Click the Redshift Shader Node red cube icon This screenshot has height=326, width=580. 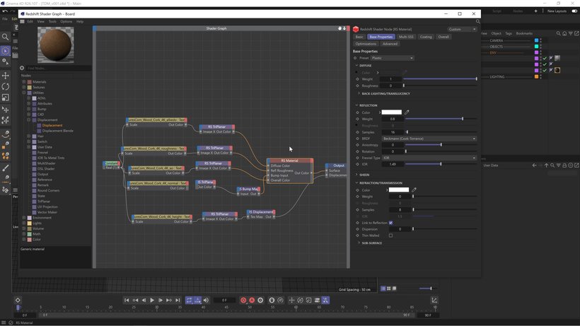356,29
